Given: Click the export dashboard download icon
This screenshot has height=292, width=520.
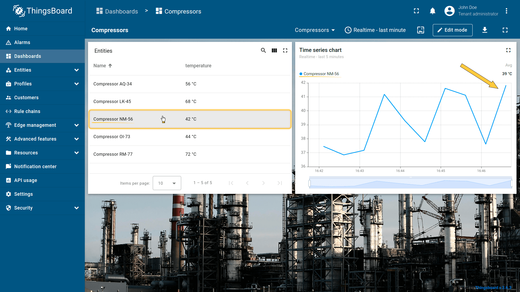Looking at the screenshot, I should (x=485, y=30).
